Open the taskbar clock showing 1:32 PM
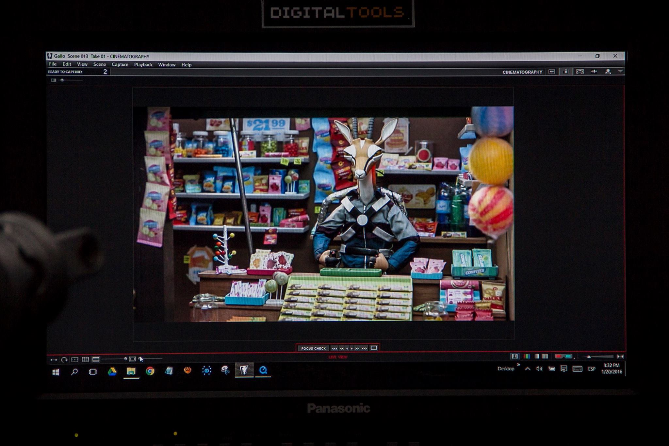The height and width of the screenshot is (446, 669). (x=612, y=369)
